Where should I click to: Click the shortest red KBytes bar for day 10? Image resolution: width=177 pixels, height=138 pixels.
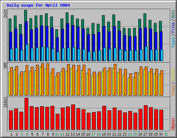tap(57, 122)
